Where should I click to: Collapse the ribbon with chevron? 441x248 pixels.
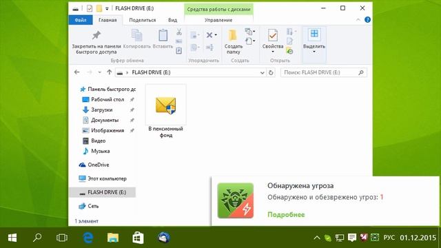coord(358,20)
